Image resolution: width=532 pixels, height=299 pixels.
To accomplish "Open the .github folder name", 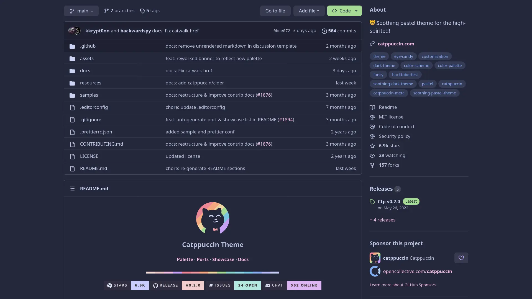I will [88, 46].
